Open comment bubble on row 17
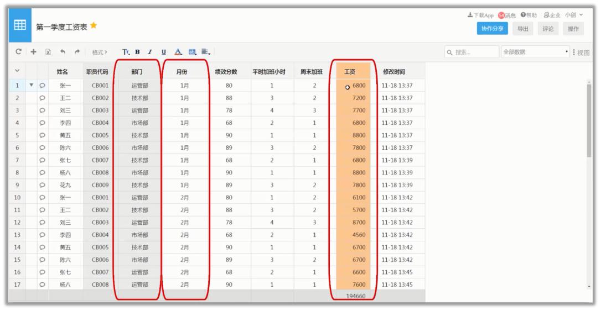Viewport: 601px width, 311px height. tap(42, 284)
